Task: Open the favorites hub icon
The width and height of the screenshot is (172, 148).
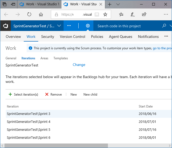Action: coord(121,14)
